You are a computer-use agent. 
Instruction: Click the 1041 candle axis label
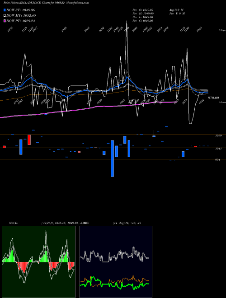(x=218, y=149)
